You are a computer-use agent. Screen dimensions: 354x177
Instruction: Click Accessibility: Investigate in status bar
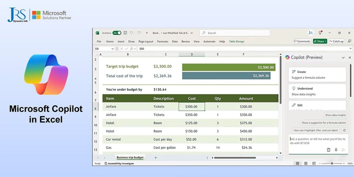pyautogui.click(x=119, y=163)
